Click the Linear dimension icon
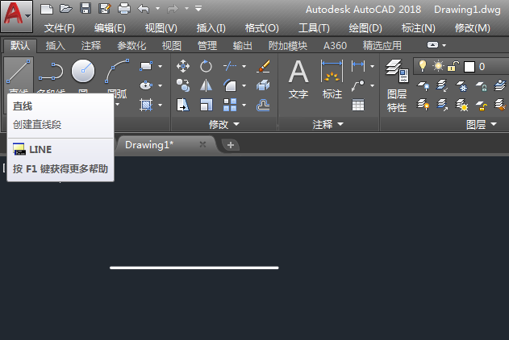Screen dimensions: 509x340 (358, 66)
